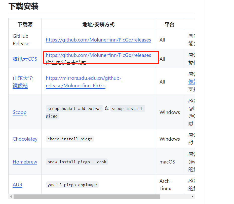This screenshot has width=234, height=204.
Task: Click the 'scoop bucket add extras' code
Action: [x=74, y=108]
